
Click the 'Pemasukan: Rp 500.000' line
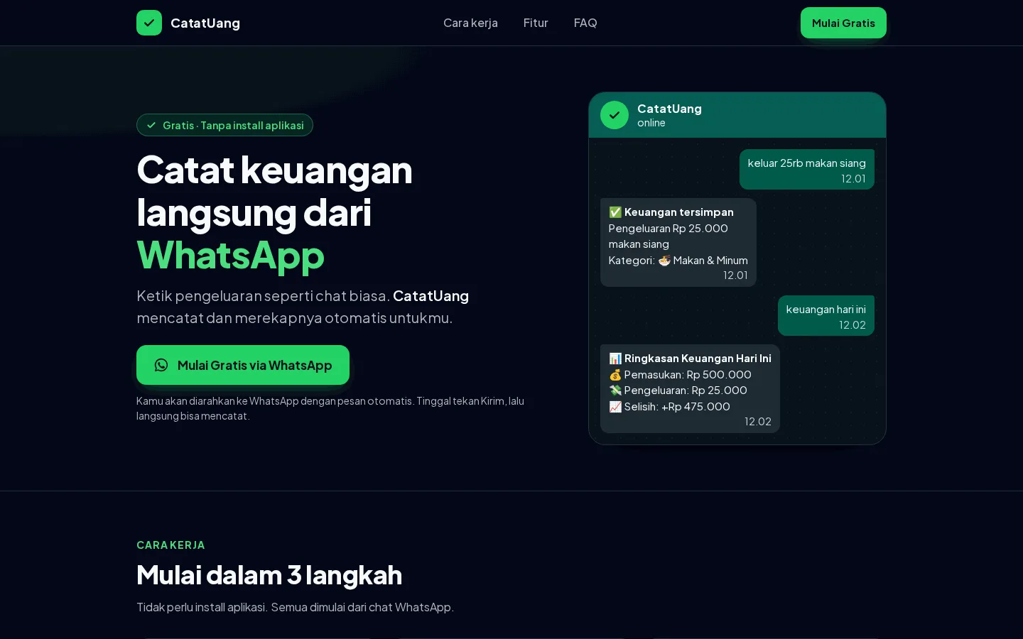pos(680,375)
